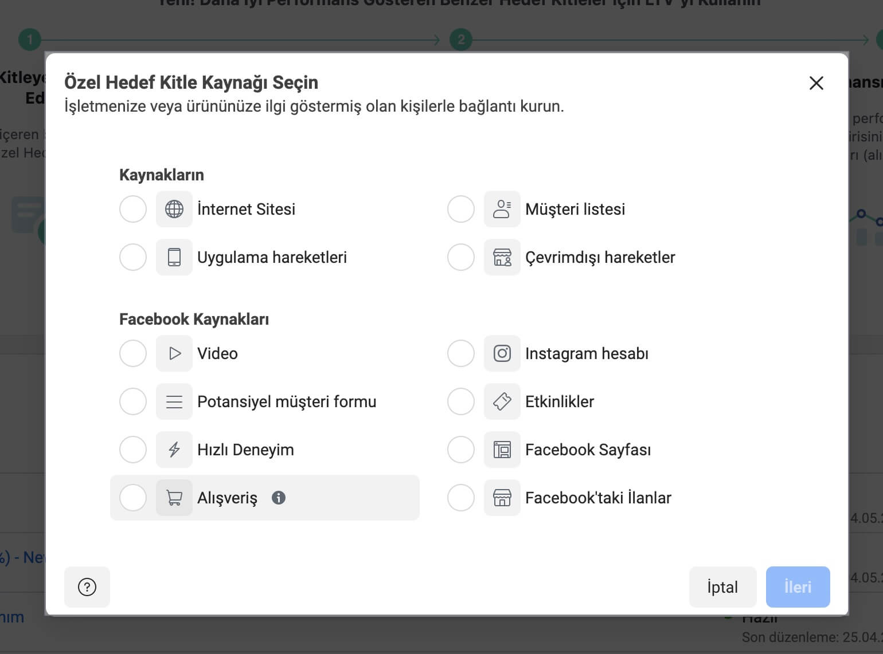Click the storefront icon for Facebook'taki İlanlar
This screenshot has width=883, height=654.
click(x=502, y=498)
